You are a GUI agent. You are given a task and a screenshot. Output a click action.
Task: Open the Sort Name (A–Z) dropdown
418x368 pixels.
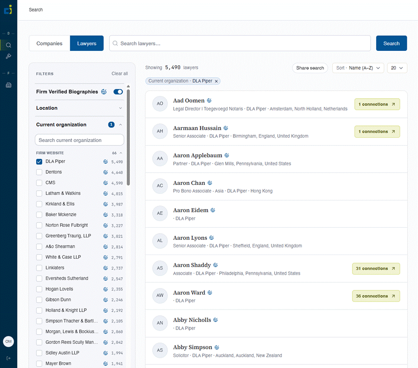358,68
